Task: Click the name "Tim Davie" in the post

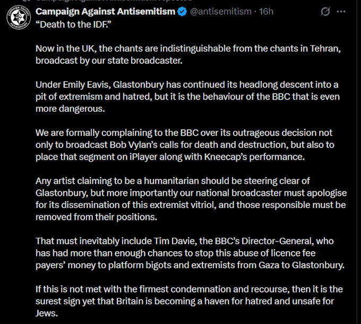Action: click(175, 241)
